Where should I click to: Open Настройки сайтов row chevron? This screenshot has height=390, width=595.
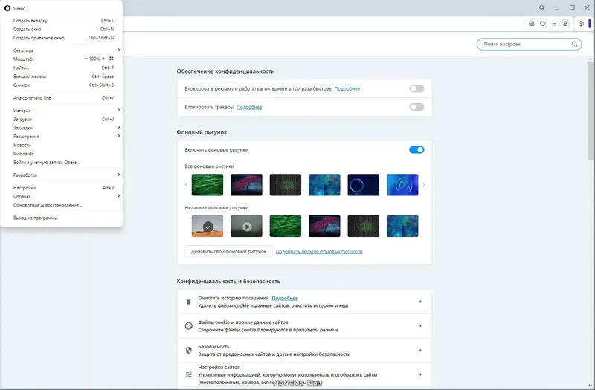click(x=420, y=374)
